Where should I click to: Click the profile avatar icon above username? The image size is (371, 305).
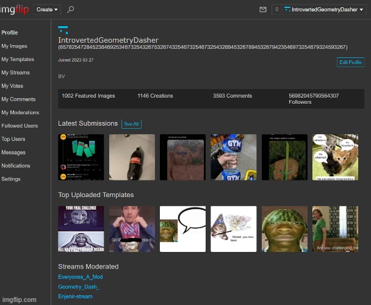[63, 30]
